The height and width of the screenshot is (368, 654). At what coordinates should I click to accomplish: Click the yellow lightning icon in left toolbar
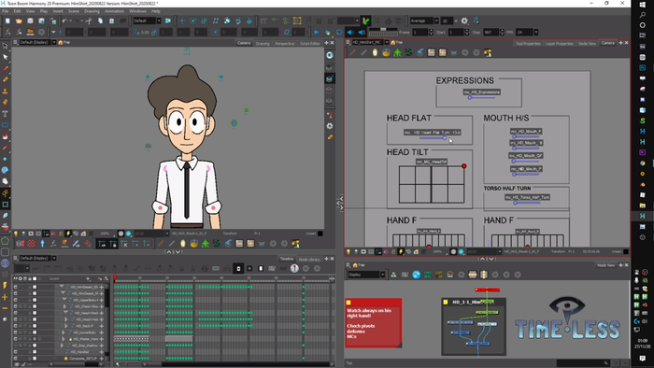pos(5,286)
